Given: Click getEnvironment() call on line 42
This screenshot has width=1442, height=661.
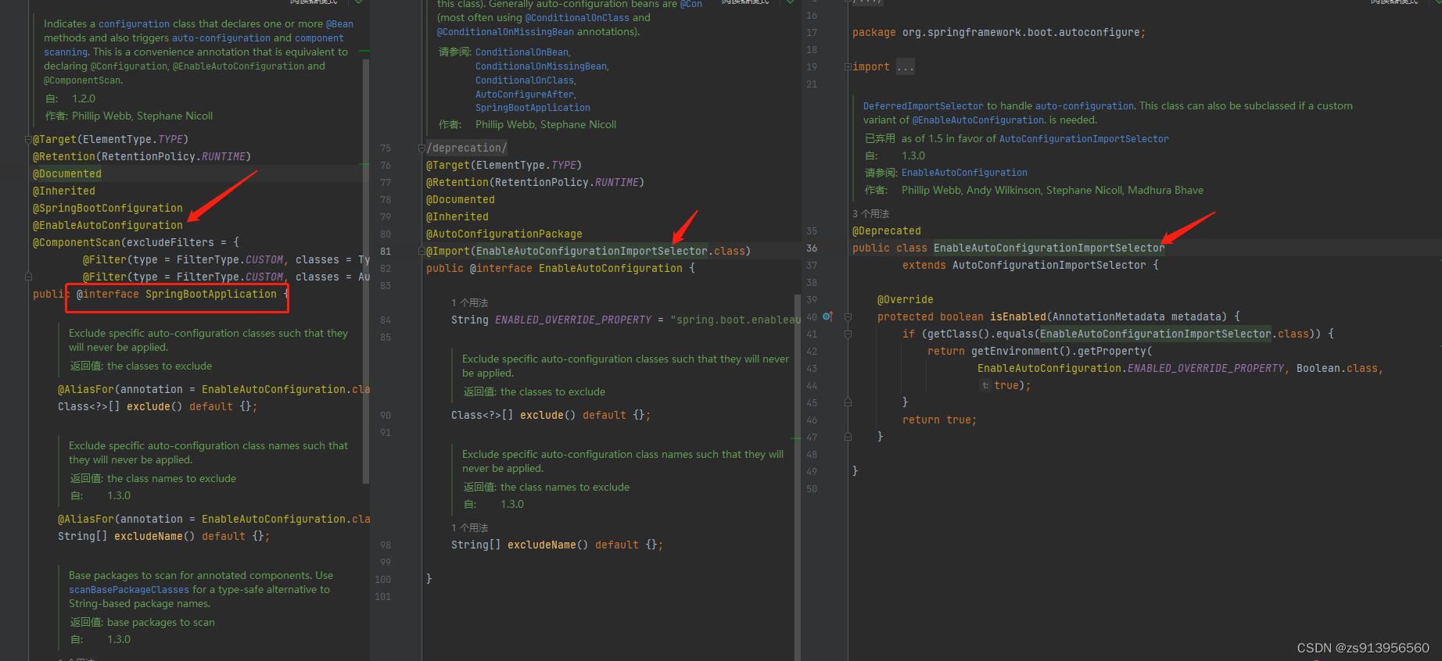Looking at the screenshot, I should click(1021, 352).
